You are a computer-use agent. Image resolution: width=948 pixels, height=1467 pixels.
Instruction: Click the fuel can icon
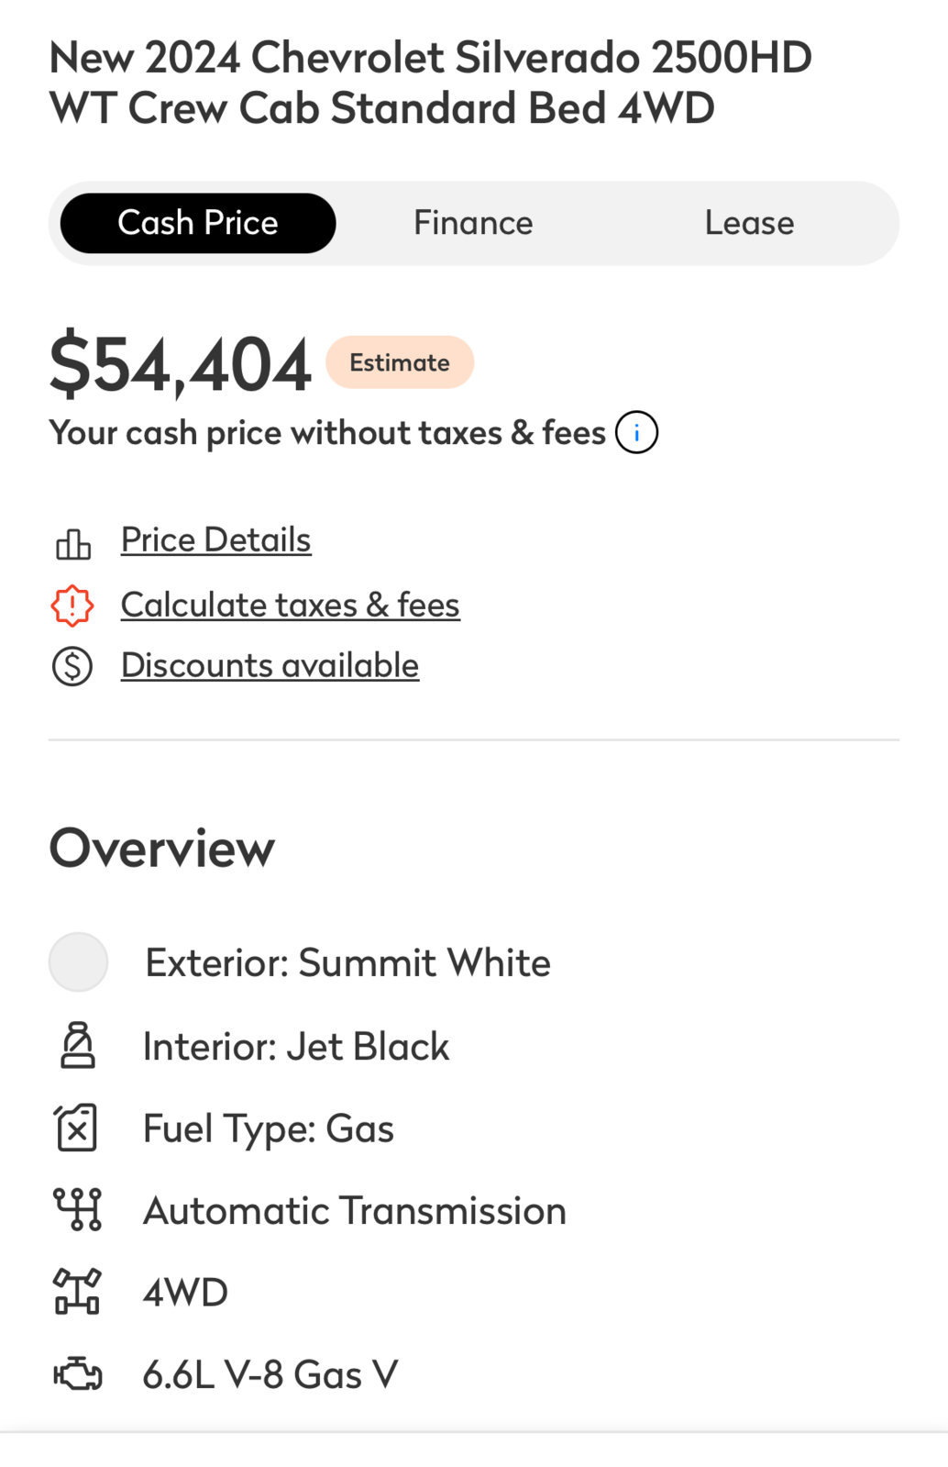tap(76, 1128)
